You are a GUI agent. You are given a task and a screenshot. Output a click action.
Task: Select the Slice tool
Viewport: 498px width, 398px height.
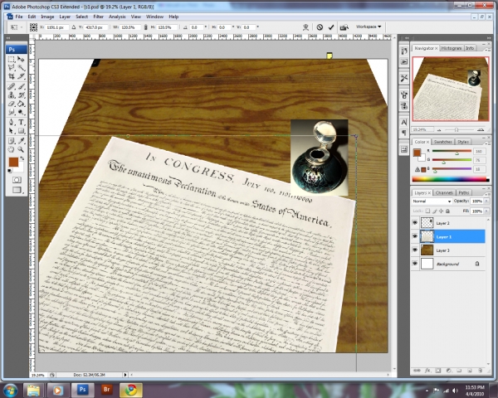(21, 75)
